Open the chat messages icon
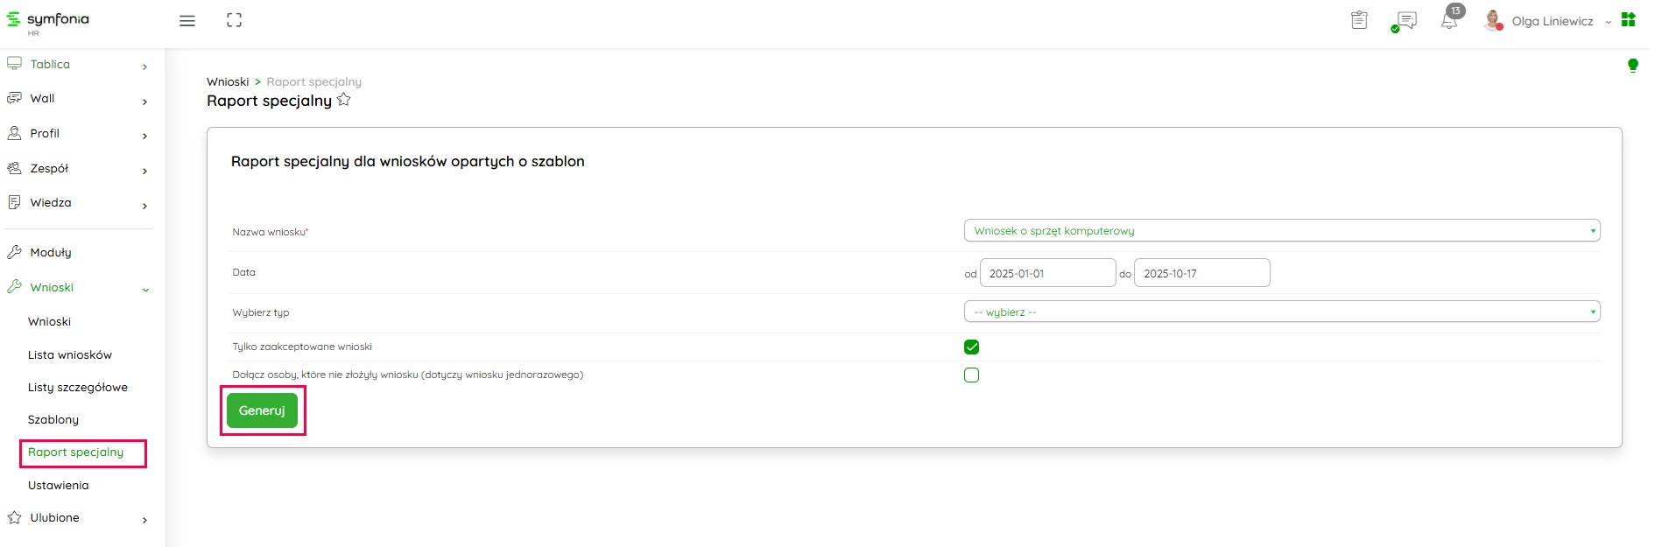 (1405, 21)
